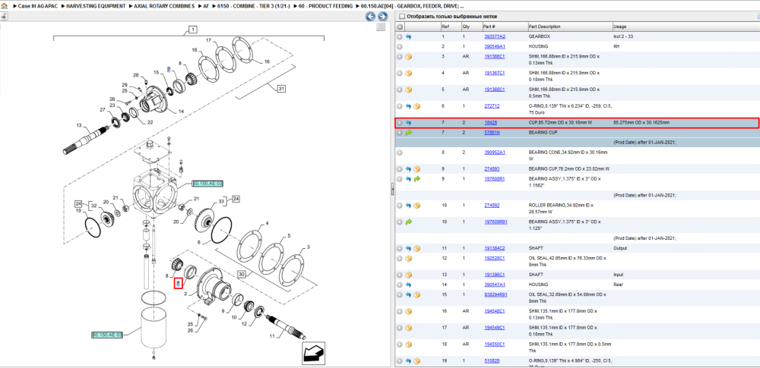Click green arrow icon for part 197609R91
The width and height of the screenshot is (760, 368).
coord(409,222)
